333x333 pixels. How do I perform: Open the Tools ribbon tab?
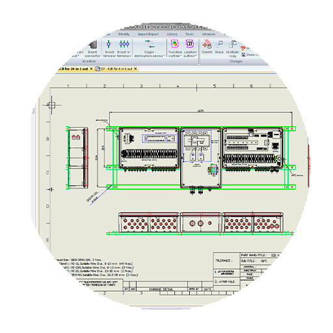coord(189,34)
